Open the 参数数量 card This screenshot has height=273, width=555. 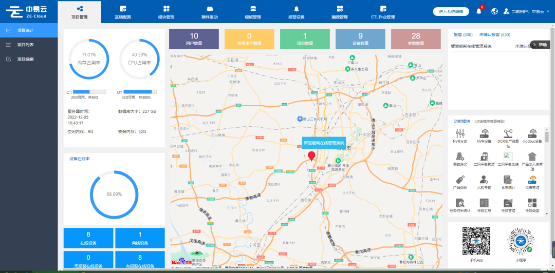tap(416, 39)
